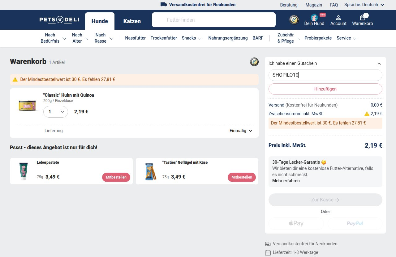Click the delivery truck icon in top banner
The width and height of the screenshot is (396, 257).
(164, 5)
